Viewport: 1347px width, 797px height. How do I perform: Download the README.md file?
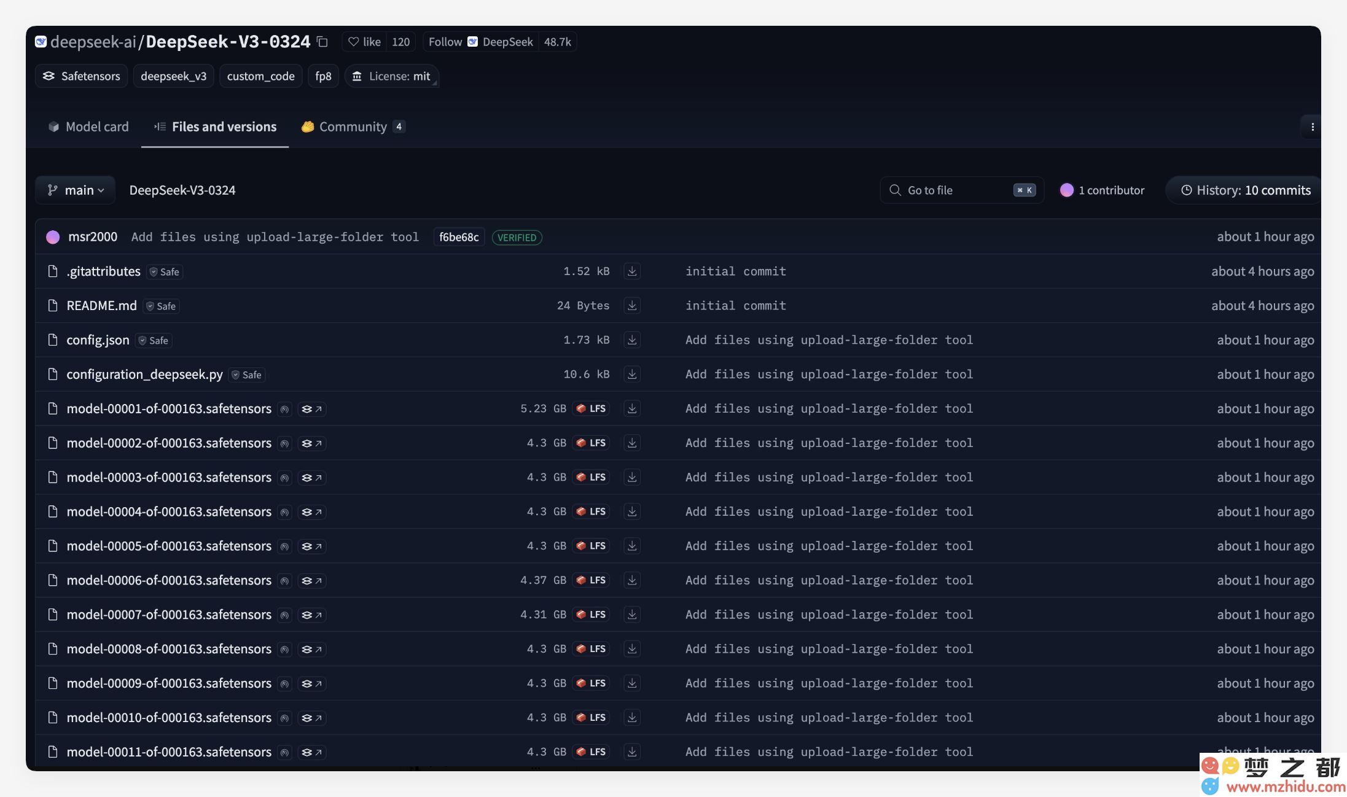click(x=632, y=306)
